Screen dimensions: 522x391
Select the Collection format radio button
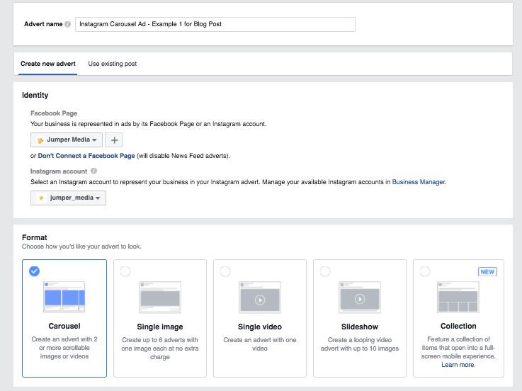point(425,271)
